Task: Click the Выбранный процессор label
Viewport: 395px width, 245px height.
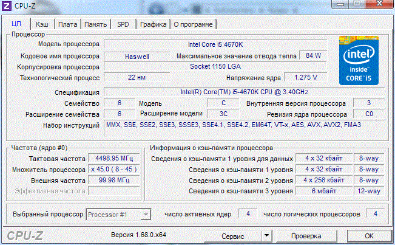Action: point(49,214)
